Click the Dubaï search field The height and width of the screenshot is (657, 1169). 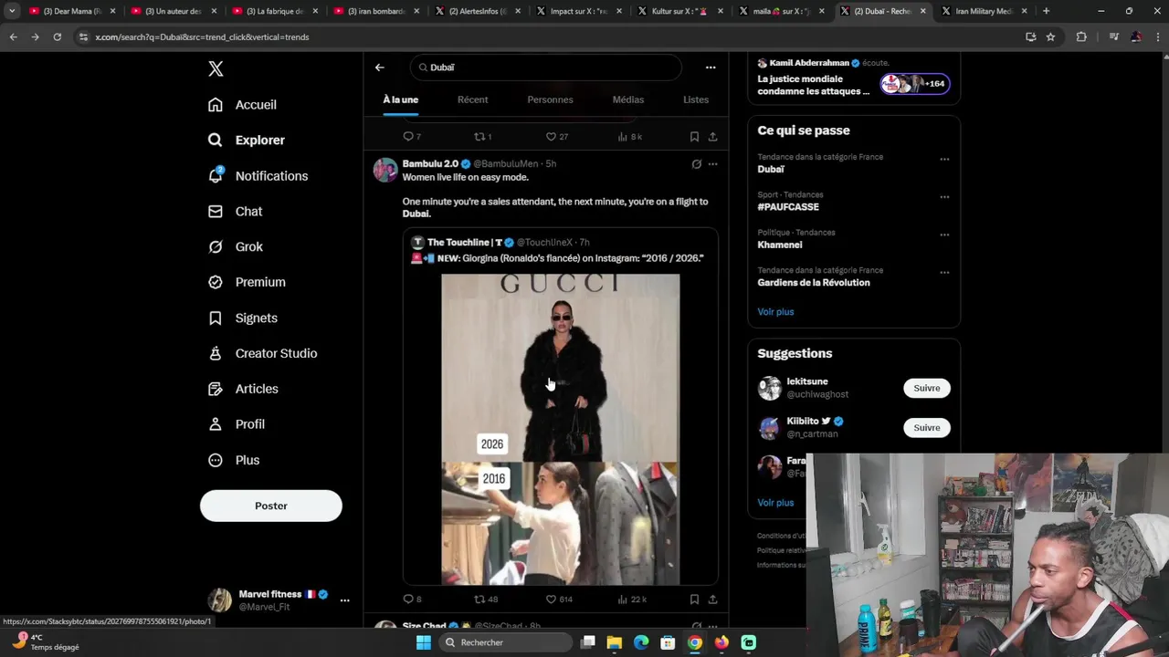tap(546, 68)
